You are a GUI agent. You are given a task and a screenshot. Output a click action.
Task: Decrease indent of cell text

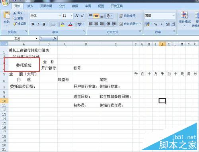coord(108,24)
